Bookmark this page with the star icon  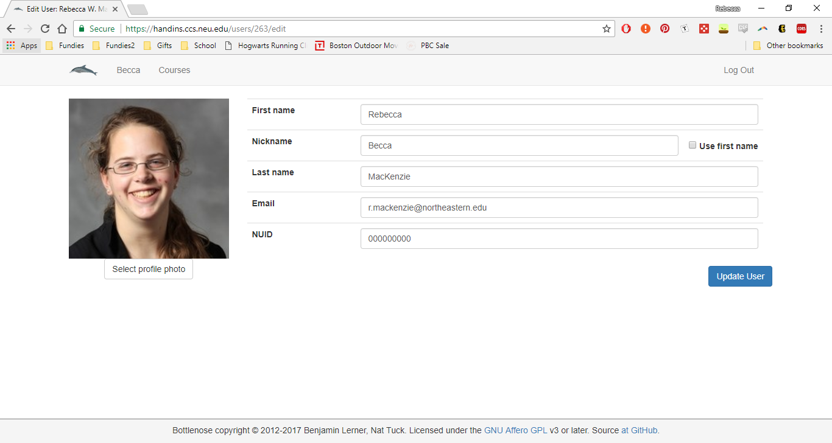[x=606, y=29]
